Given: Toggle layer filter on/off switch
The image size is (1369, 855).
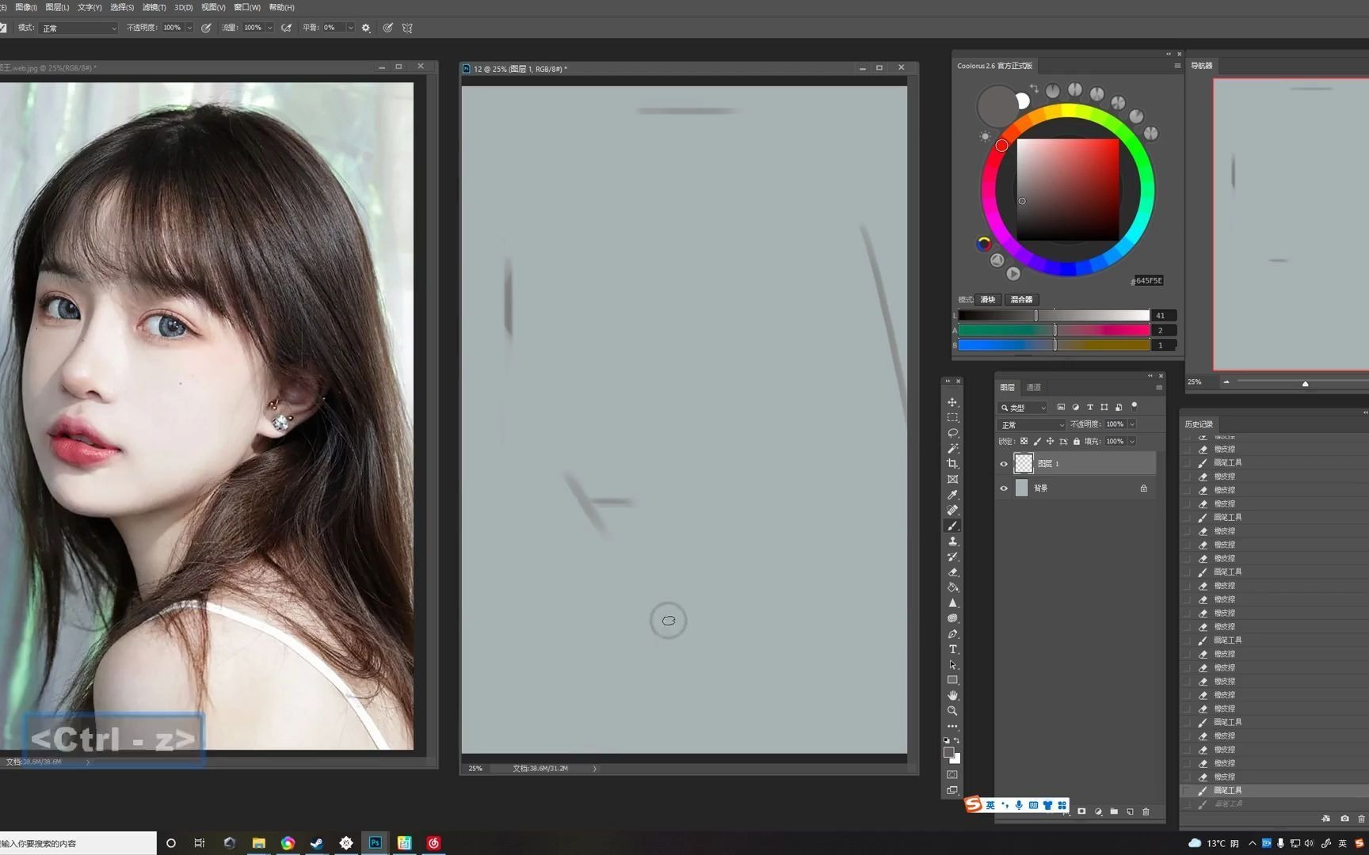Looking at the screenshot, I should coord(1134,405).
